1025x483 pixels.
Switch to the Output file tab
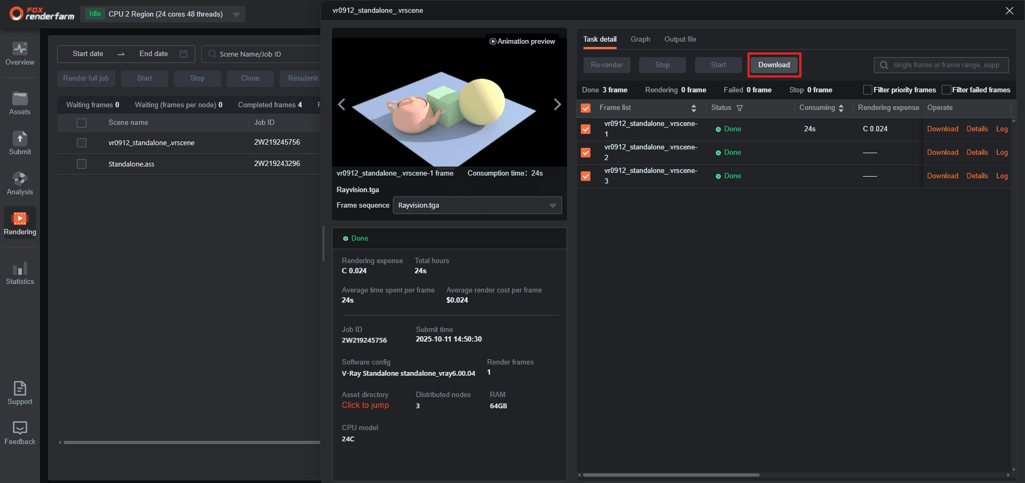680,39
